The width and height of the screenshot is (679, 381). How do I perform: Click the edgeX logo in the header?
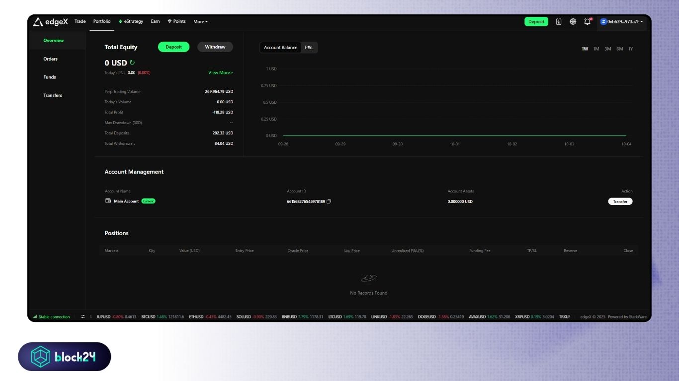coord(50,22)
